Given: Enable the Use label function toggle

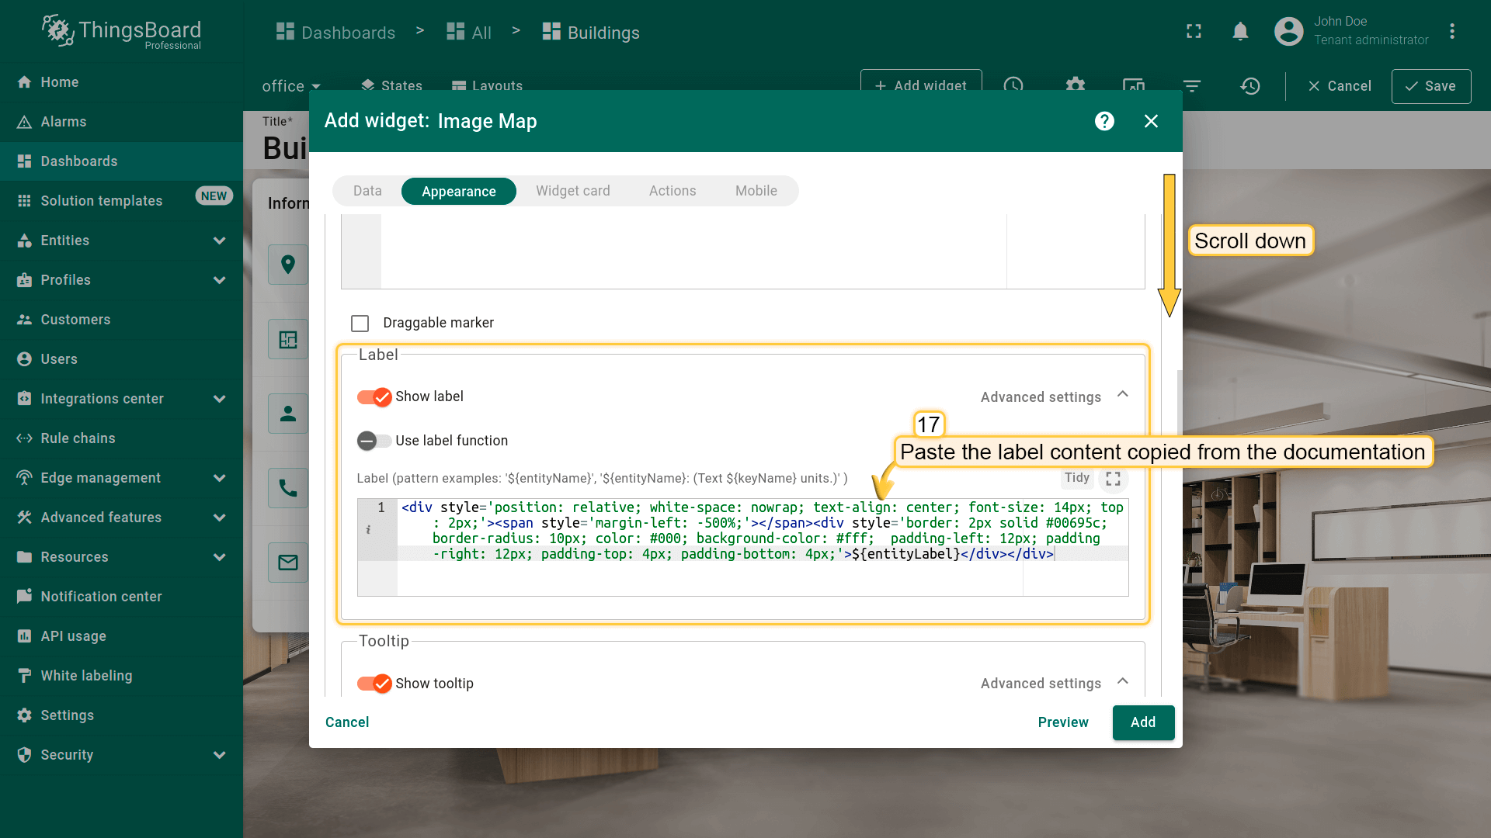Looking at the screenshot, I should pyautogui.click(x=374, y=441).
